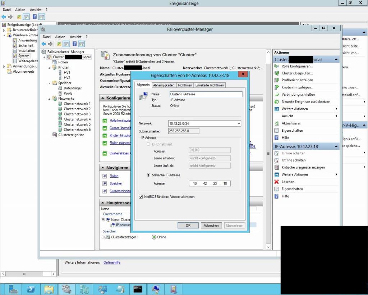Screen dimensions: 368x295
Task: Click the blue help icon in Failovercluster-Manager toolbar
Action: tap(75, 44)
